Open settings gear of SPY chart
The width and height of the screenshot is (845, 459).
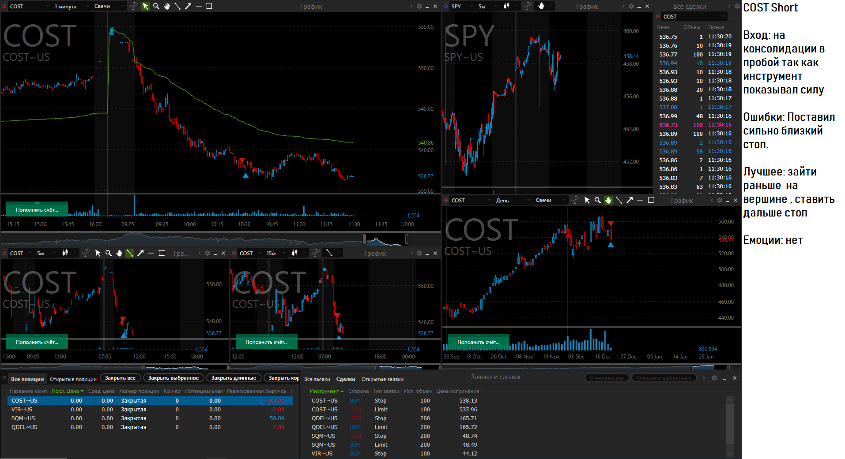coord(631,6)
